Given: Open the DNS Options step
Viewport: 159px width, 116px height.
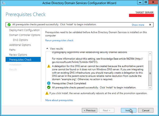Looking at the screenshot, I should (x=20, y=40).
